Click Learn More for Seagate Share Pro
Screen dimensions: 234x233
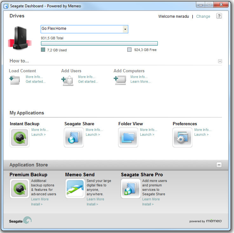(x=151, y=199)
